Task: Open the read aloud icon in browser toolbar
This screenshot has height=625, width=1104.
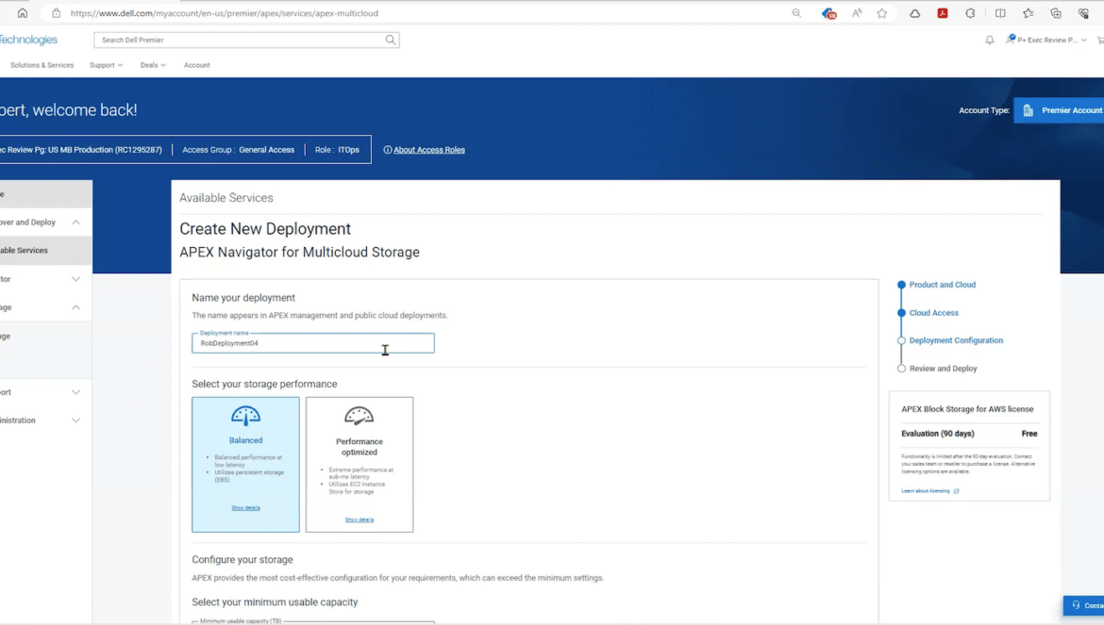Action: click(857, 12)
